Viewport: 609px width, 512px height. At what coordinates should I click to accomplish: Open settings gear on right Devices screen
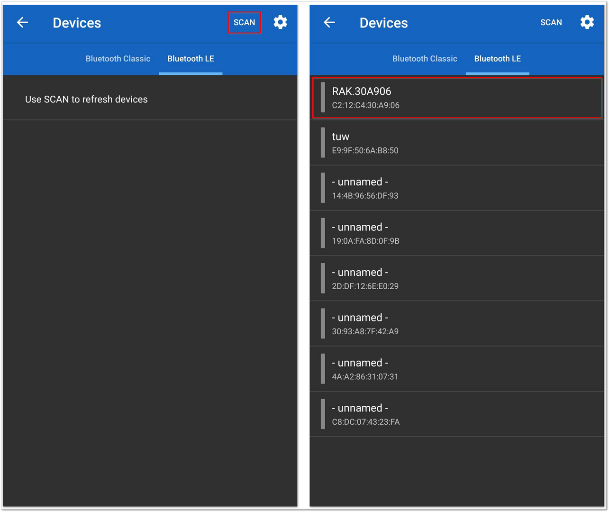[x=587, y=22]
